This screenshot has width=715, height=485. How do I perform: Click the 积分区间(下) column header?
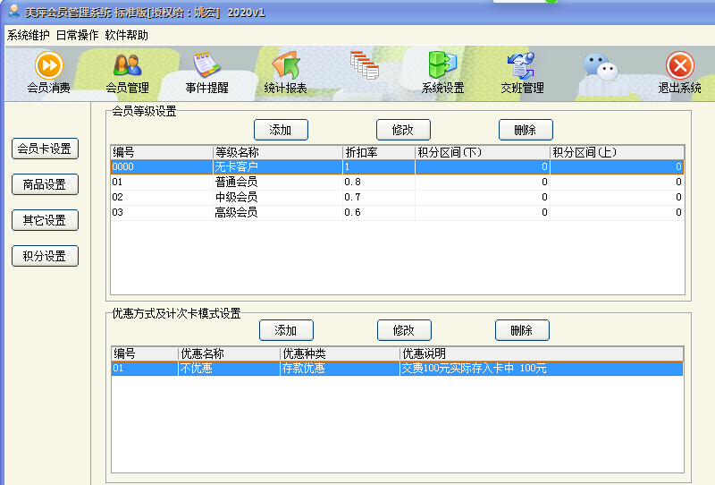point(483,152)
